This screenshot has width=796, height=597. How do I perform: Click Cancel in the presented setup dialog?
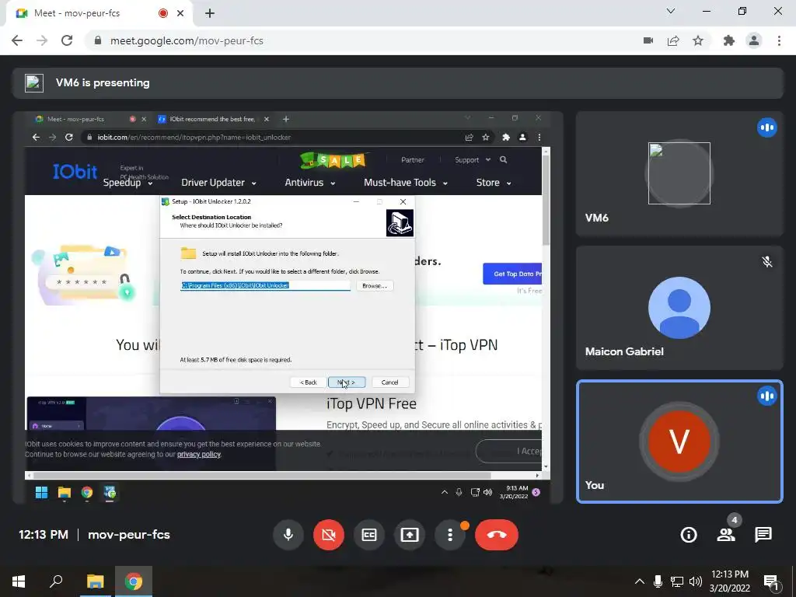click(390, 382)
